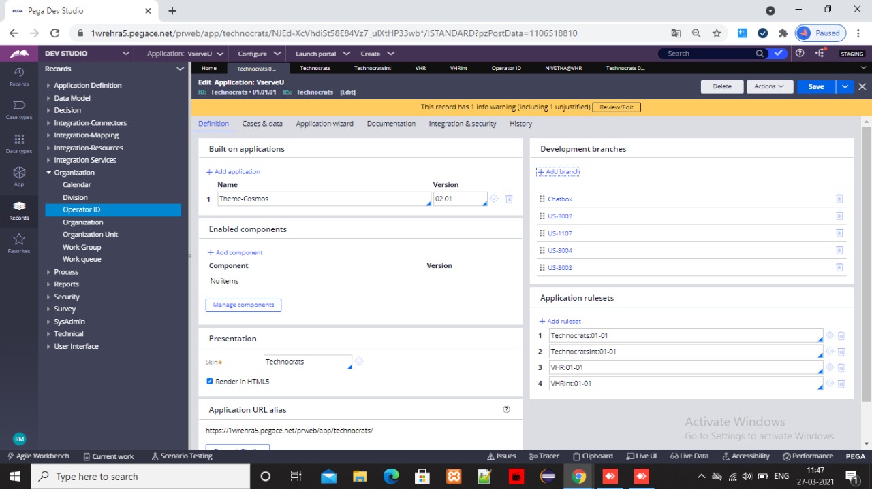Open Case types sidebar icon
The height and width of the screenshot is (489, 872).
point(19,110)
